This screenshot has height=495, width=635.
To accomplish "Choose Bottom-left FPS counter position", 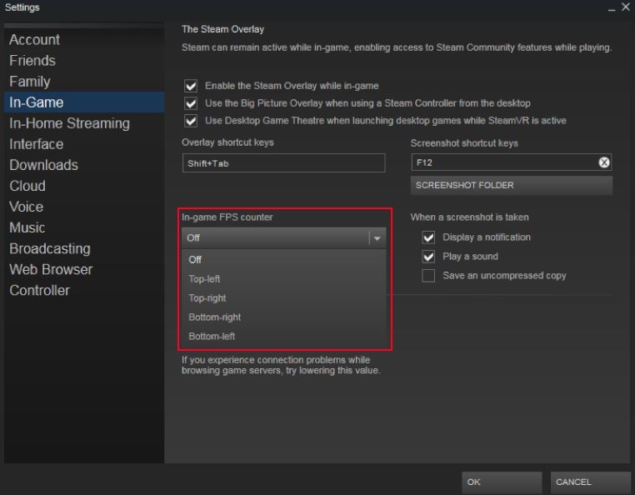I will pyautogui.click(x=284, y=336).
